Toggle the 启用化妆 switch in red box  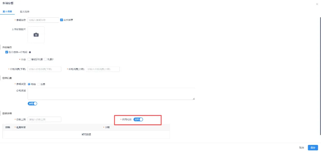pyautogui.click(x=138, y=120)
